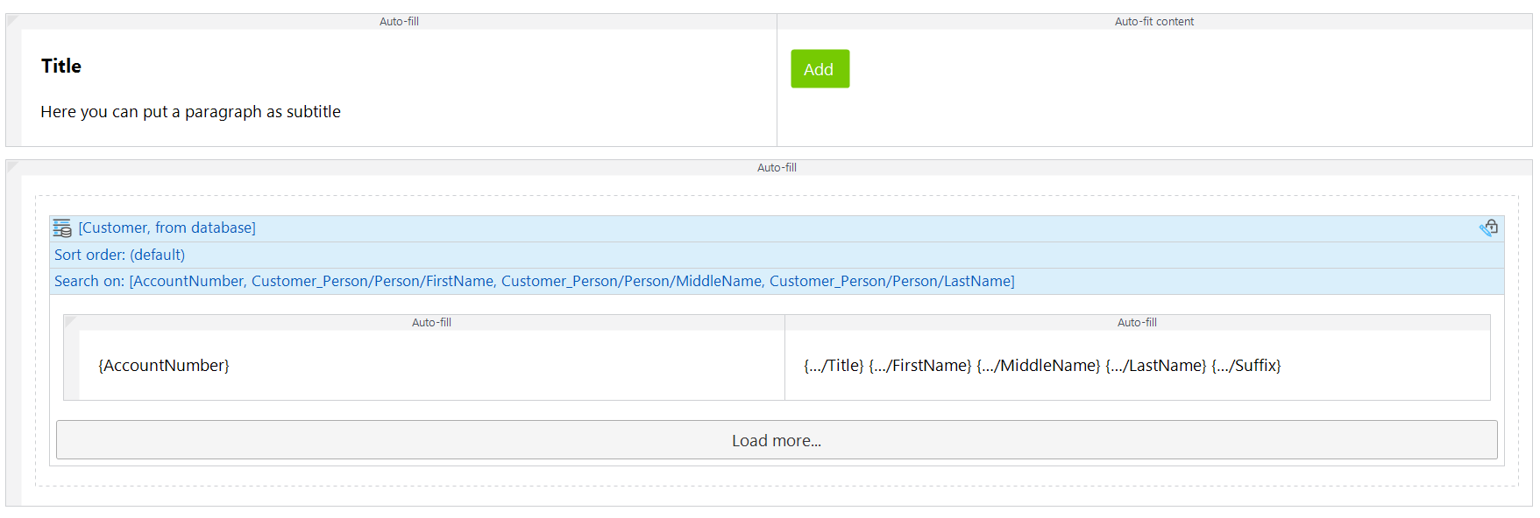The width and height of the screenshot is (1540, 518).
Task: Select the Auto-fill header above Title column
Action: point(399,22)
